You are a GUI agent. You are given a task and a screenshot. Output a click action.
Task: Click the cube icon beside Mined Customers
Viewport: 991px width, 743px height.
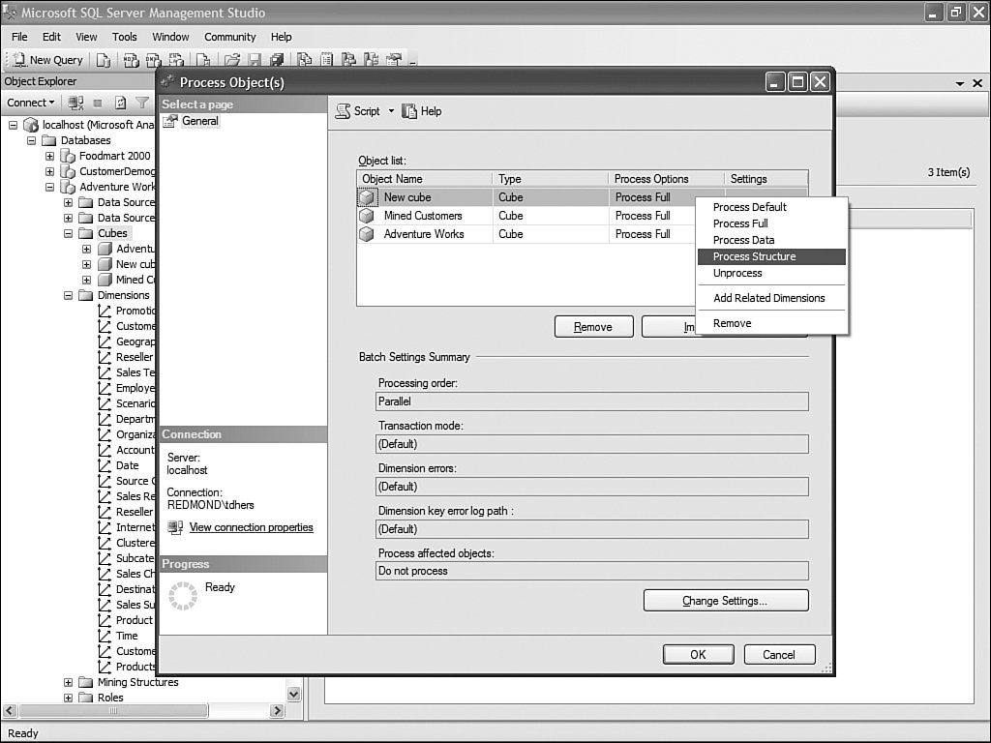[367, 216]
